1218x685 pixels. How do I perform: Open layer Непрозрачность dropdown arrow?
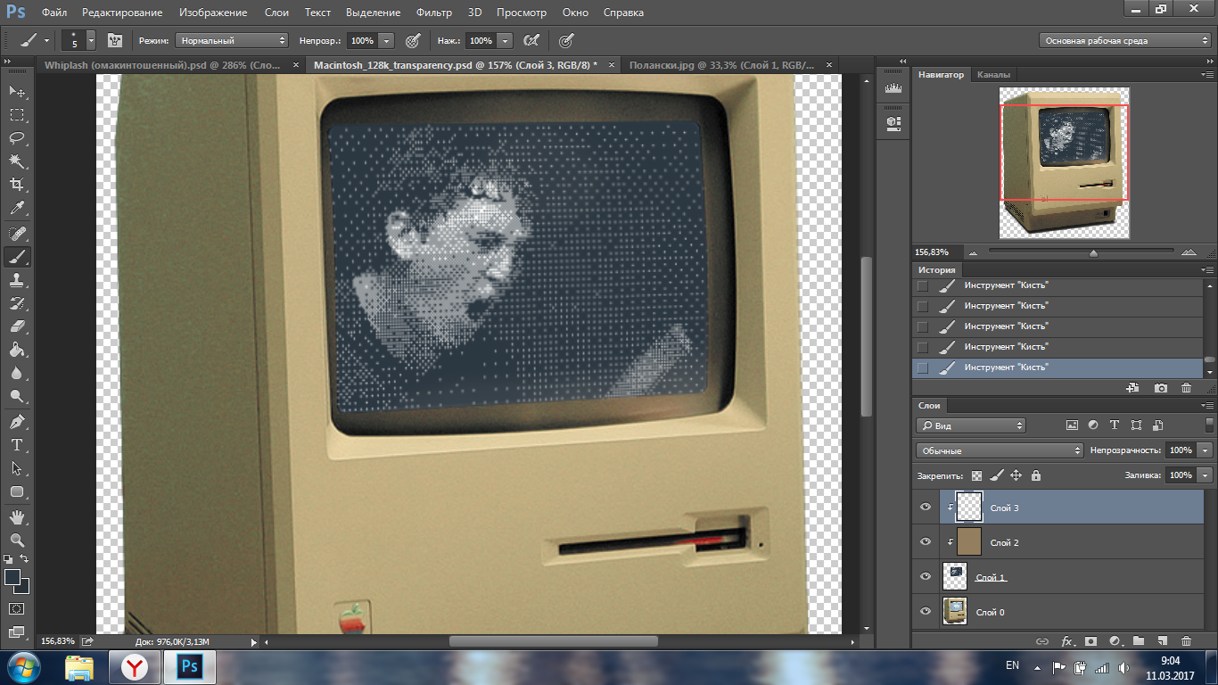(x=1206, y=450)
